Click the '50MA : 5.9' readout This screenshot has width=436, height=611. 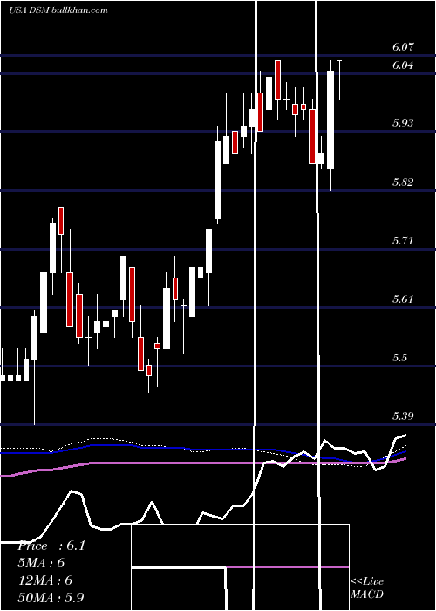point(51,597)
